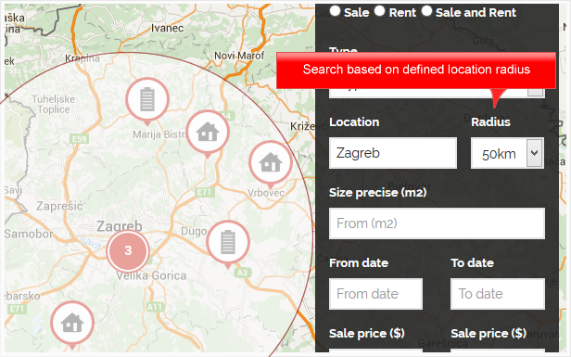
Task: Click the building marker near Marija Bistrica
Action: click(x=147, y=99)
